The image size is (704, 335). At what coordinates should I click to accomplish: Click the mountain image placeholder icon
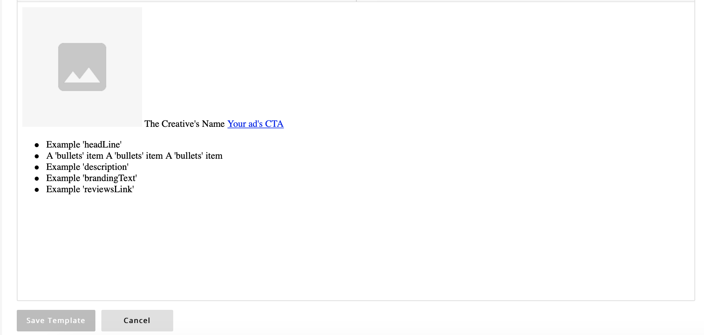82,67
